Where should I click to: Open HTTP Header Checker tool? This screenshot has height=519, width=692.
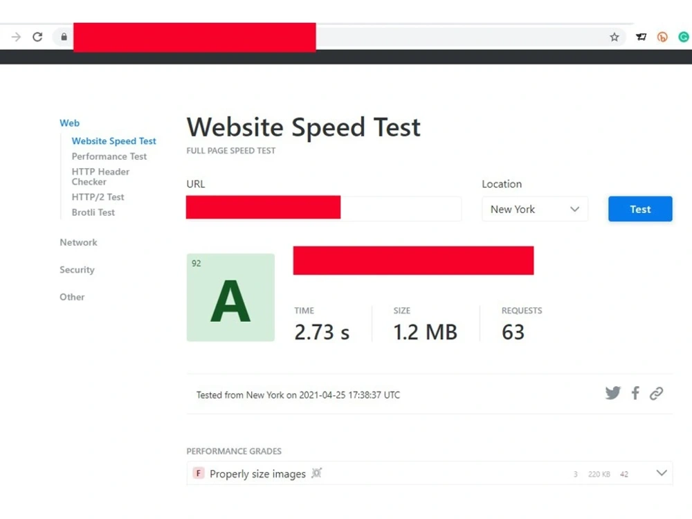tap(100, 176)
